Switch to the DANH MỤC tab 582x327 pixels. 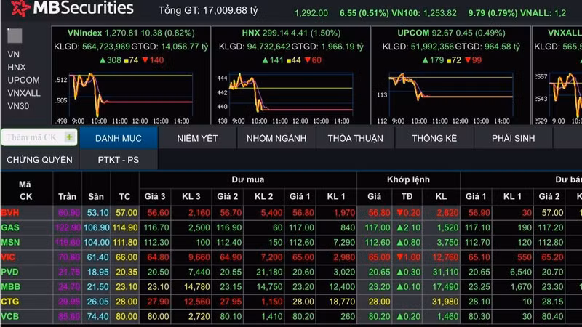[118, 138]
